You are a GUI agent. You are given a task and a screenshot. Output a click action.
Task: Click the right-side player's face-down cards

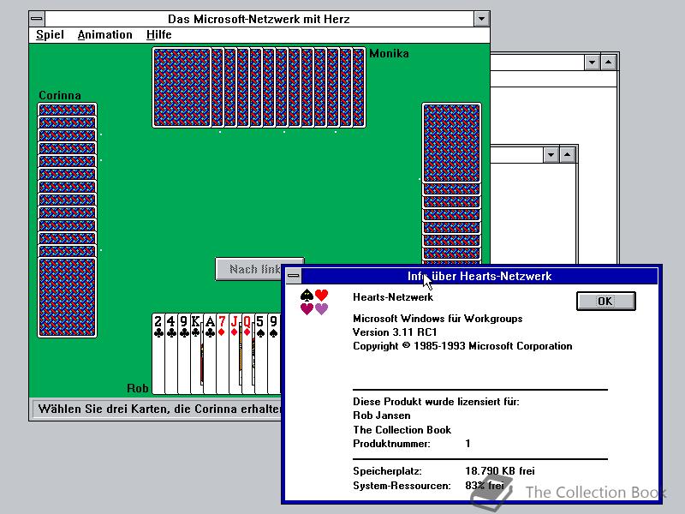[451, 183]
